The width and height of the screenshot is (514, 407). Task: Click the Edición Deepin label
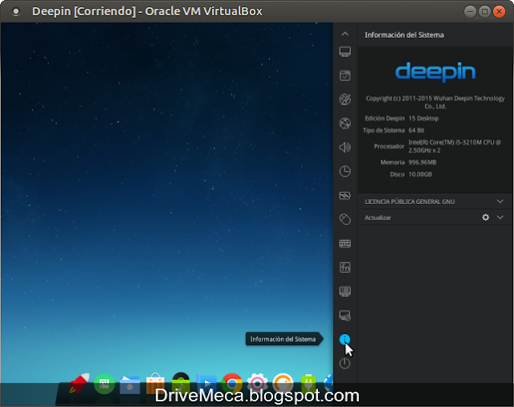click(x=385, y=118)
